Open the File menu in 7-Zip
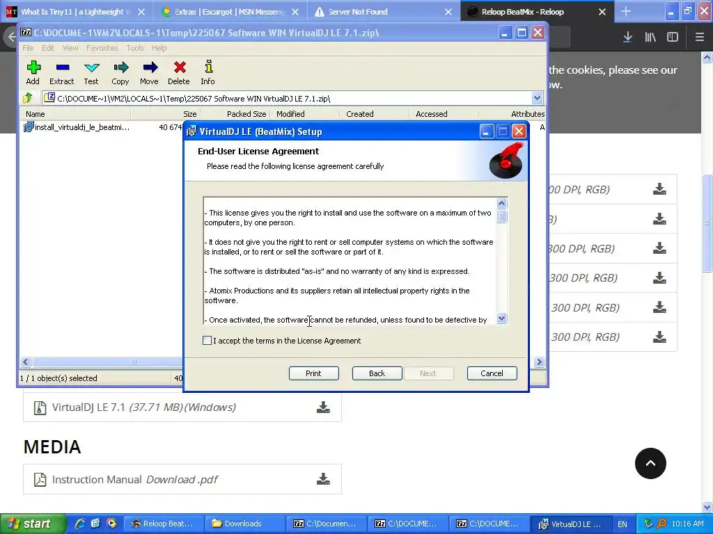713x534 pixels. point(28,48)
